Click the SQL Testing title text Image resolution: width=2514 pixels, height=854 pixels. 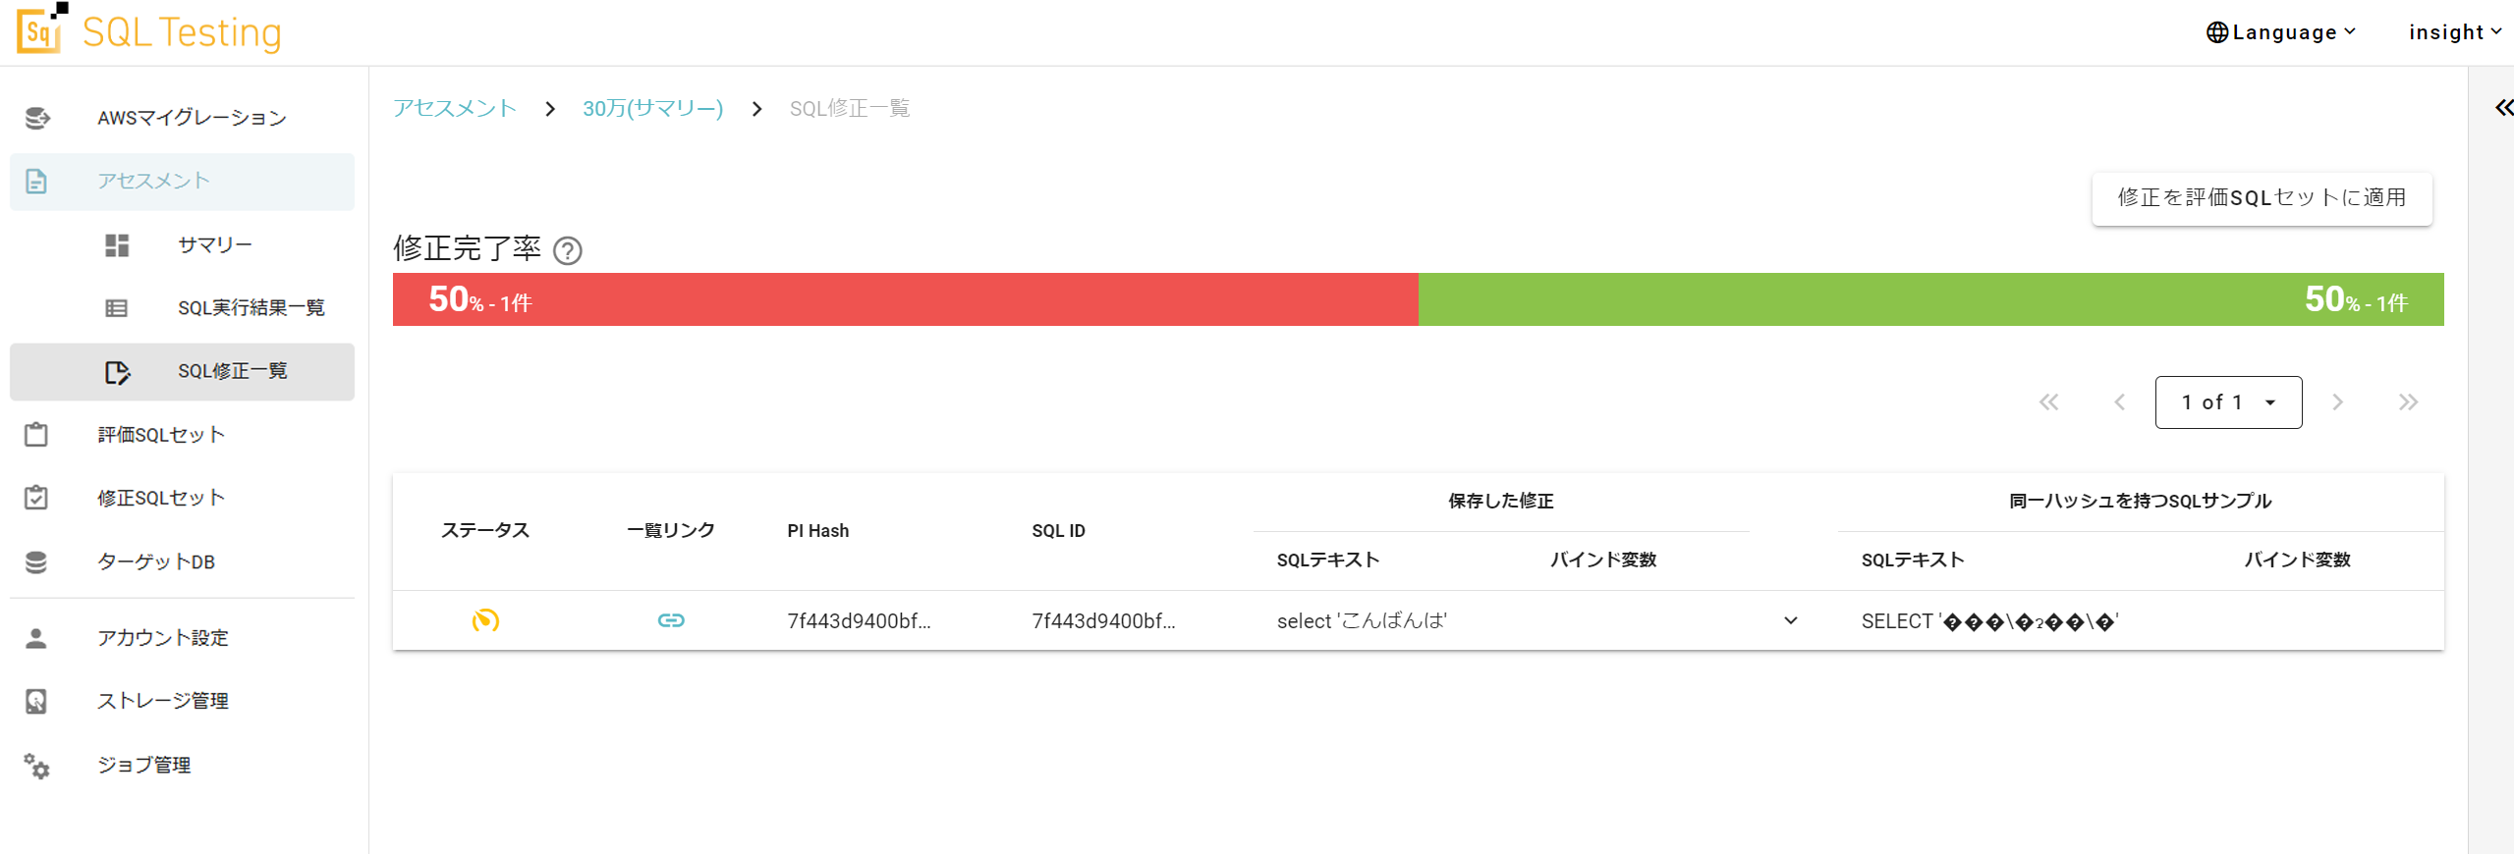182,32
